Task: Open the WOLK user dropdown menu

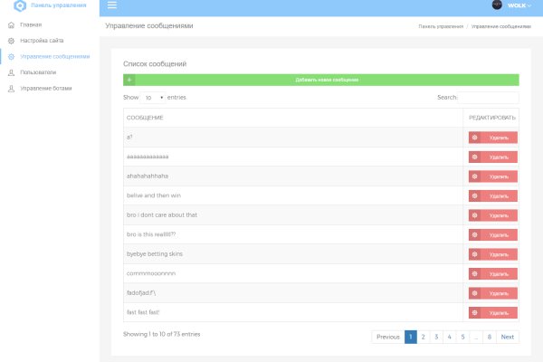Action: pyautogui.click(x=519, y=5)
